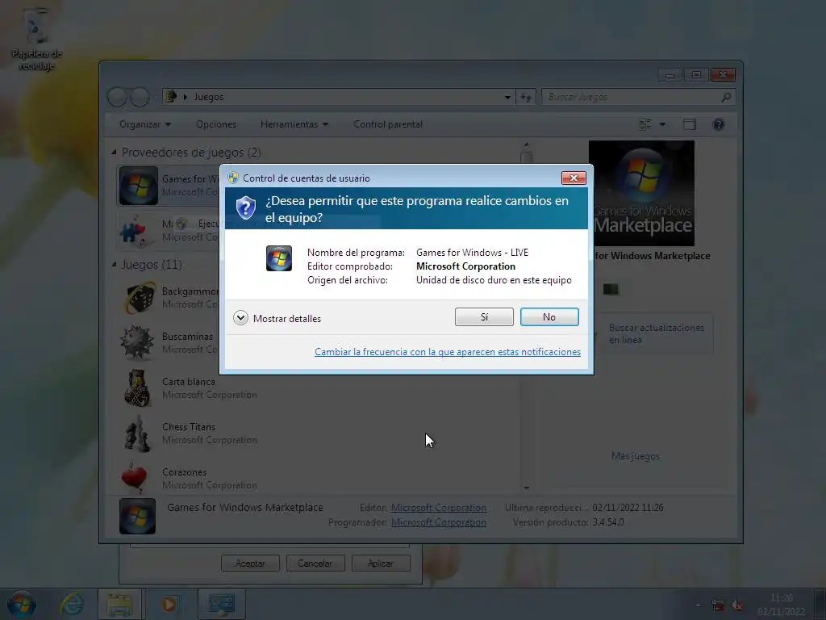This screenshot has width=826, height=620.
Task: Close the Control de cuentas de usuario dialog
Action: (574, 178)
